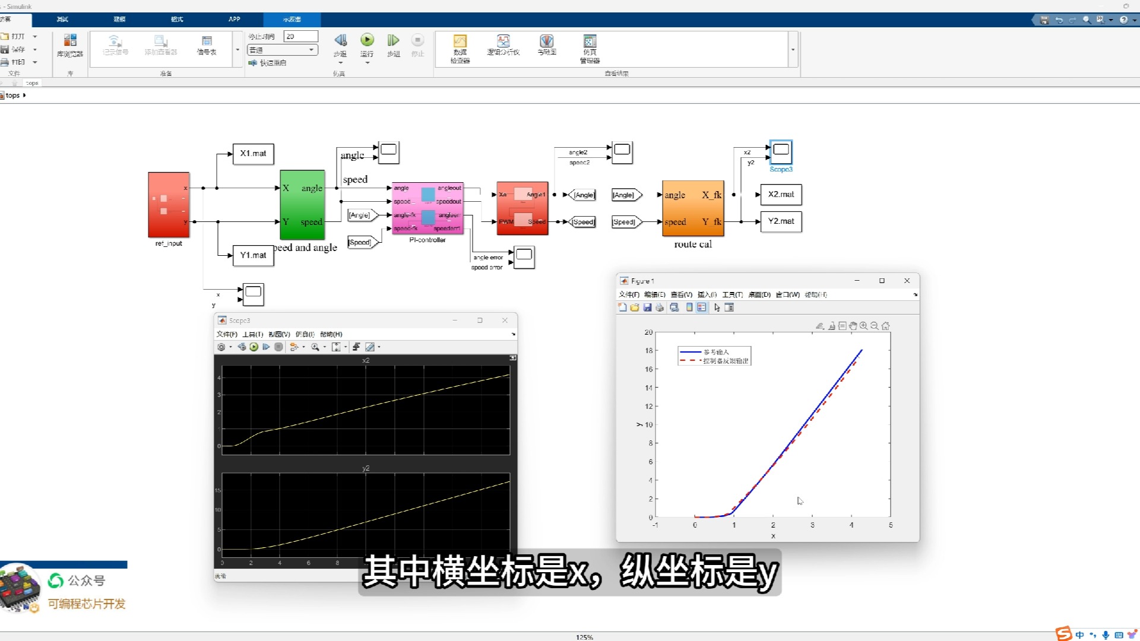Expand zoom options arrow in Scope3 toolbar

coord(324,347)
